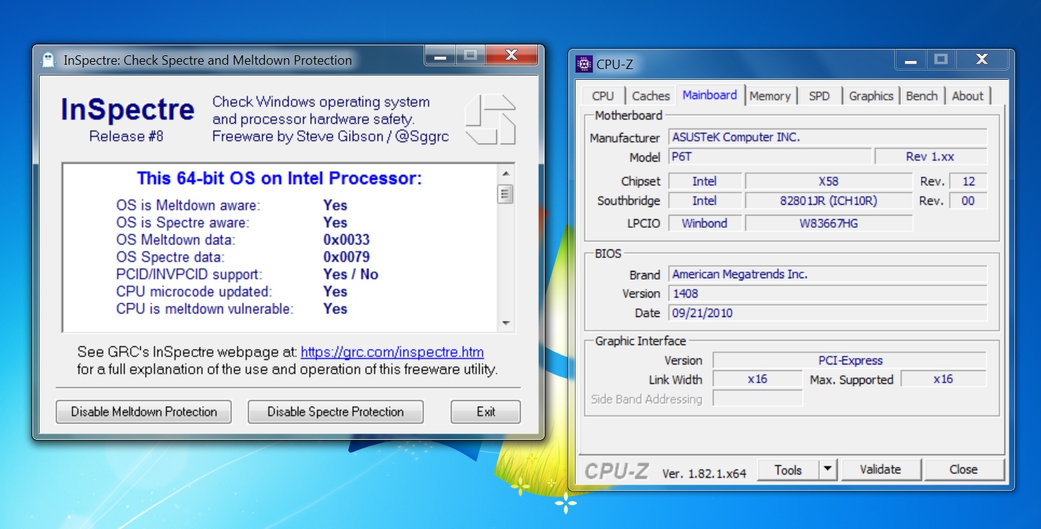Click the BIOS Date 09/21/2010
The width and height of the screenshot is (1041, 529).
tap(828, 313)
